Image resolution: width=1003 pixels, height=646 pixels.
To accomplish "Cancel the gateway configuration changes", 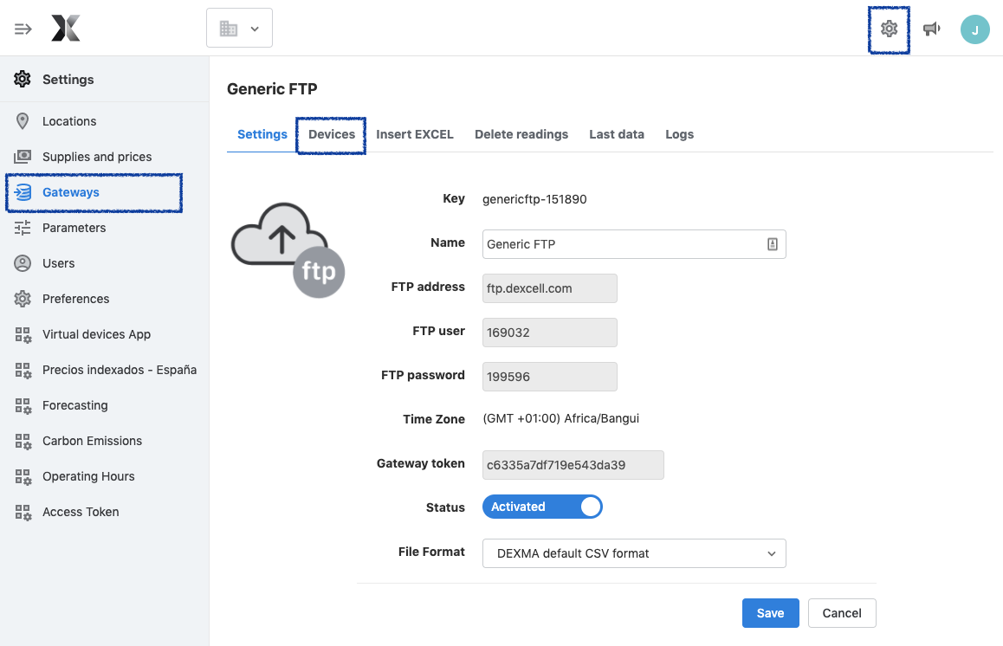I will coord(841,612).
